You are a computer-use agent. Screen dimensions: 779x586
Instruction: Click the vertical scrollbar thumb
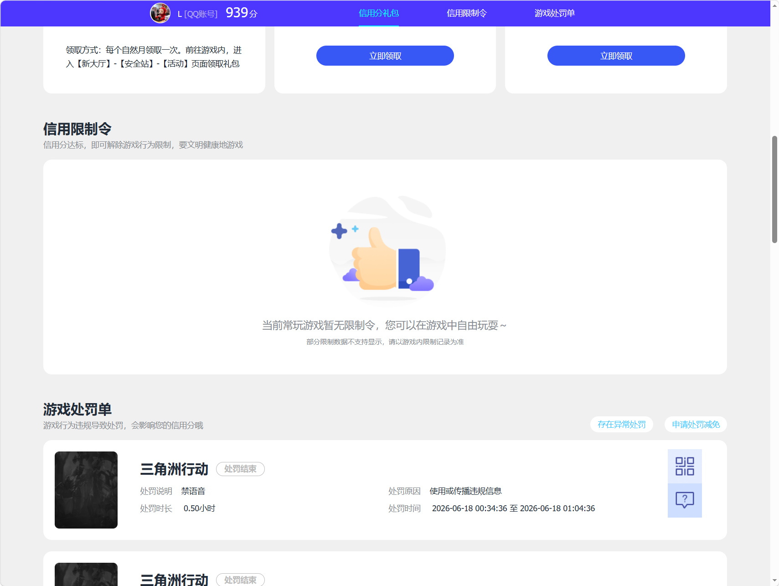[x=774, y=189]
